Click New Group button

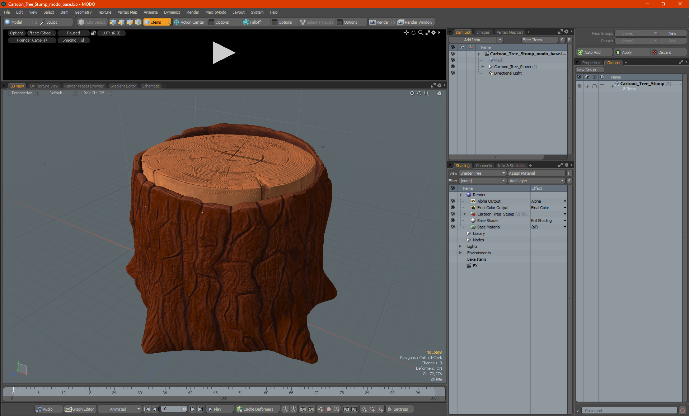click(590, 70)
